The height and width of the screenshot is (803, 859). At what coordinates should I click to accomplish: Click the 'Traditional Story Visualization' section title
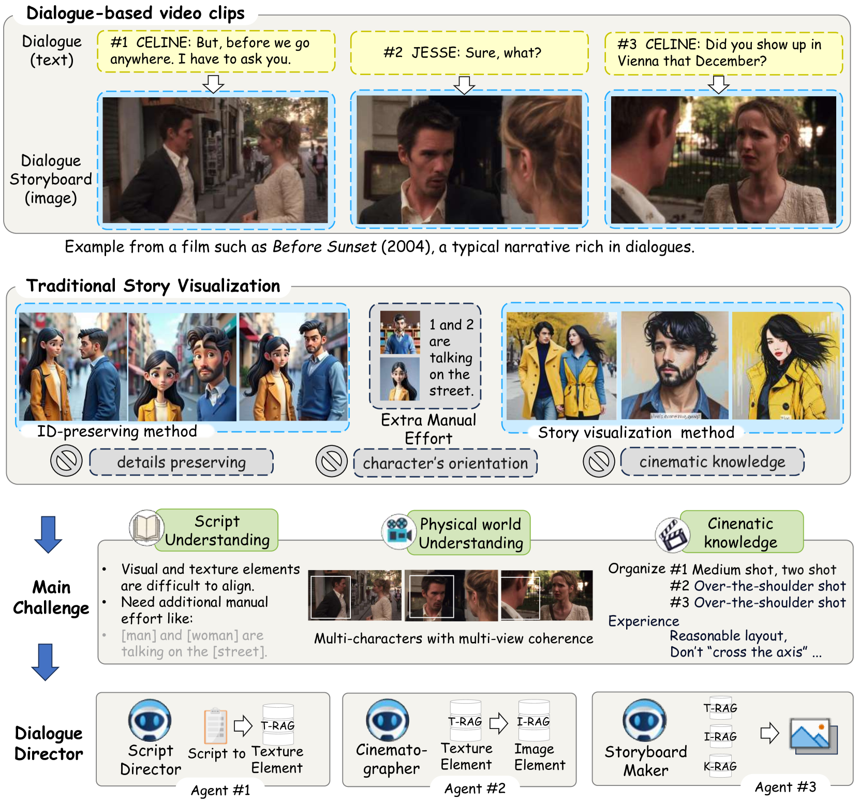[x=153, y=286]
